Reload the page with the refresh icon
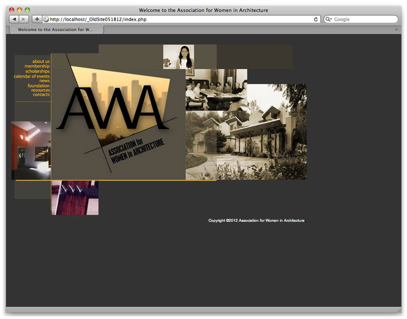 point(316,19)
